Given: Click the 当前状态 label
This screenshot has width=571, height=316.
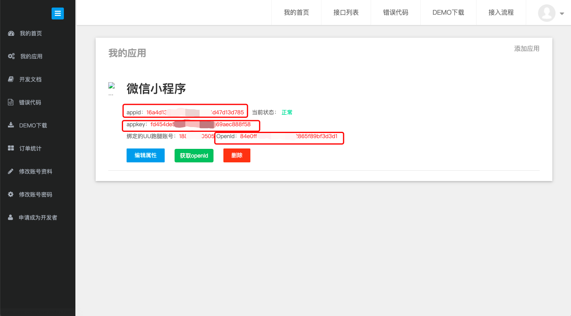Looking at the screenshot, I should coord(264,112).
